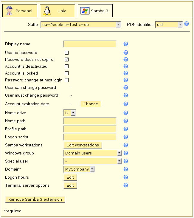Open help for Account expiration date
194x218 pixels.
[x=126, y=104]
